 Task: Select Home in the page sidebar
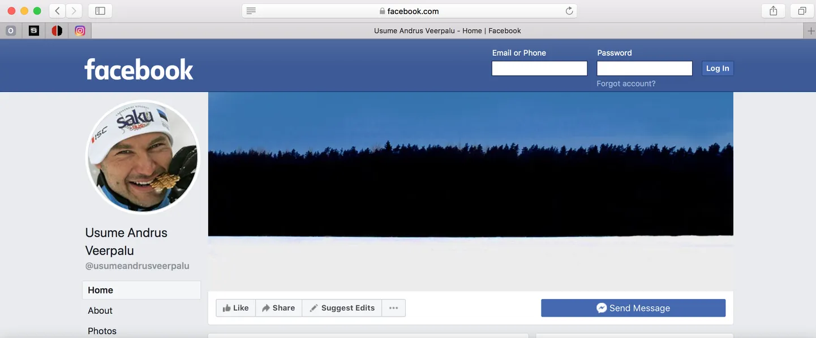pos(141,290)
